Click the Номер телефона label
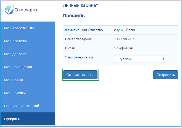The height and width of the screenshot is (128, 182). click(x=78, y=39)
